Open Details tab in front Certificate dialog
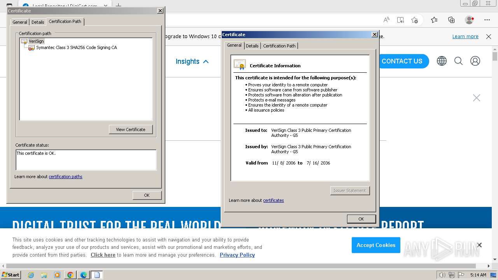This screenshot has height=280, width=498. (252, 46)
